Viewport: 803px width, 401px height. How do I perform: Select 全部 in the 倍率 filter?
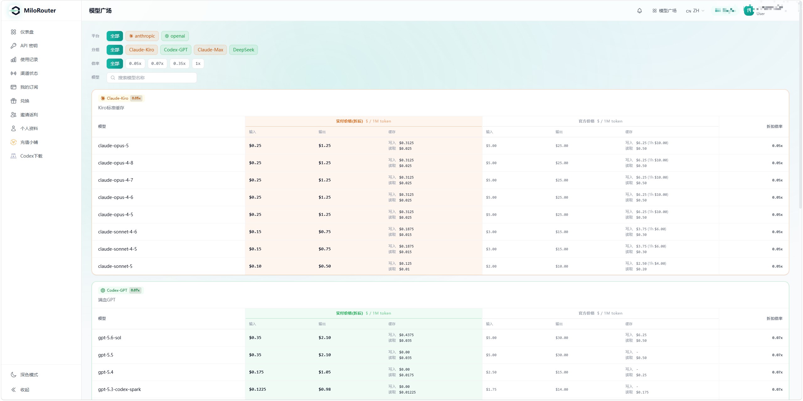pyautogui.click(x=115, y=64)
